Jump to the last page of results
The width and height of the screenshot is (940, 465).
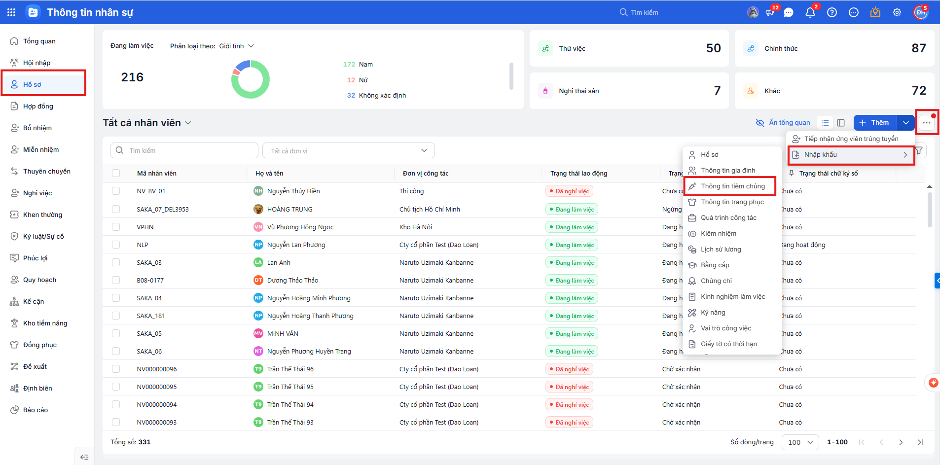(920, 442)
